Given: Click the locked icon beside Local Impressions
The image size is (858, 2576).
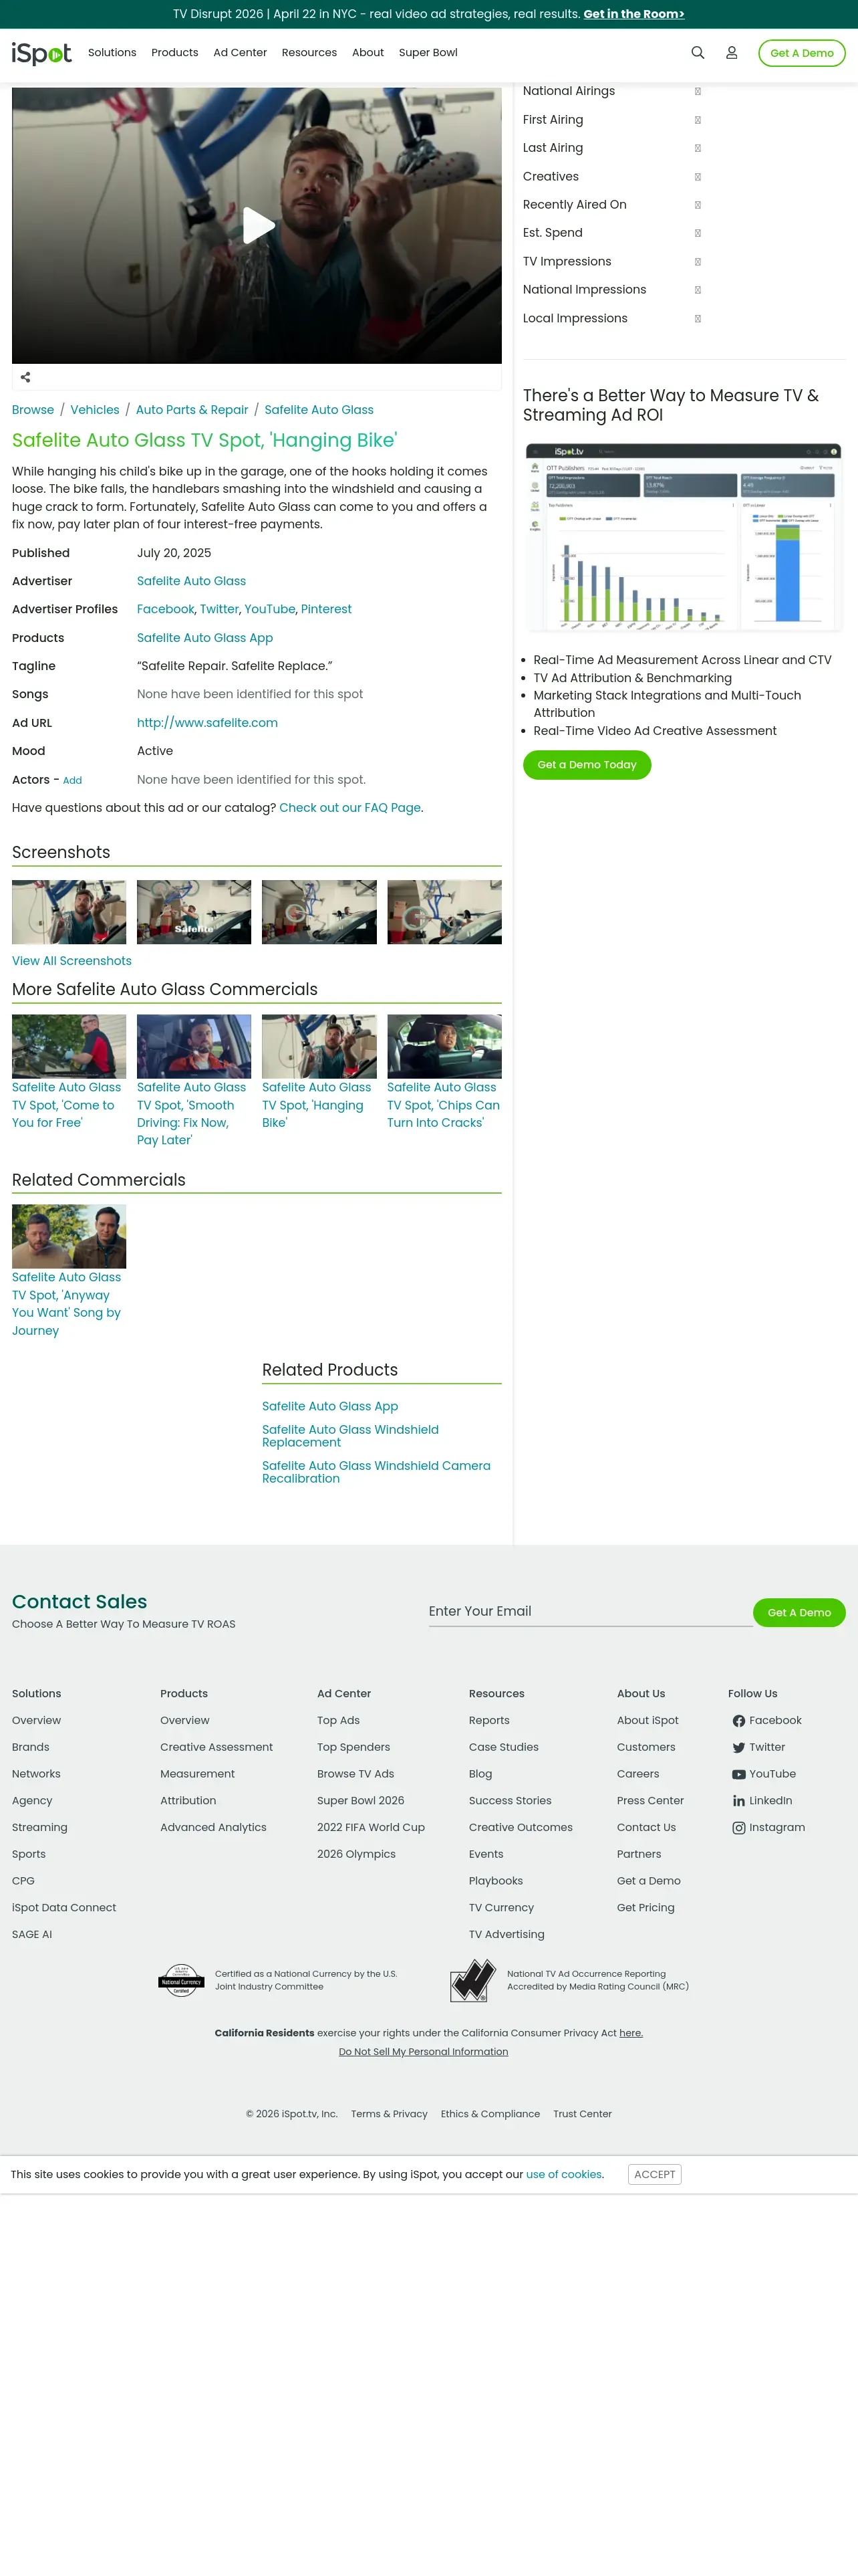Looking at the screenshot, I should (697, 319).
